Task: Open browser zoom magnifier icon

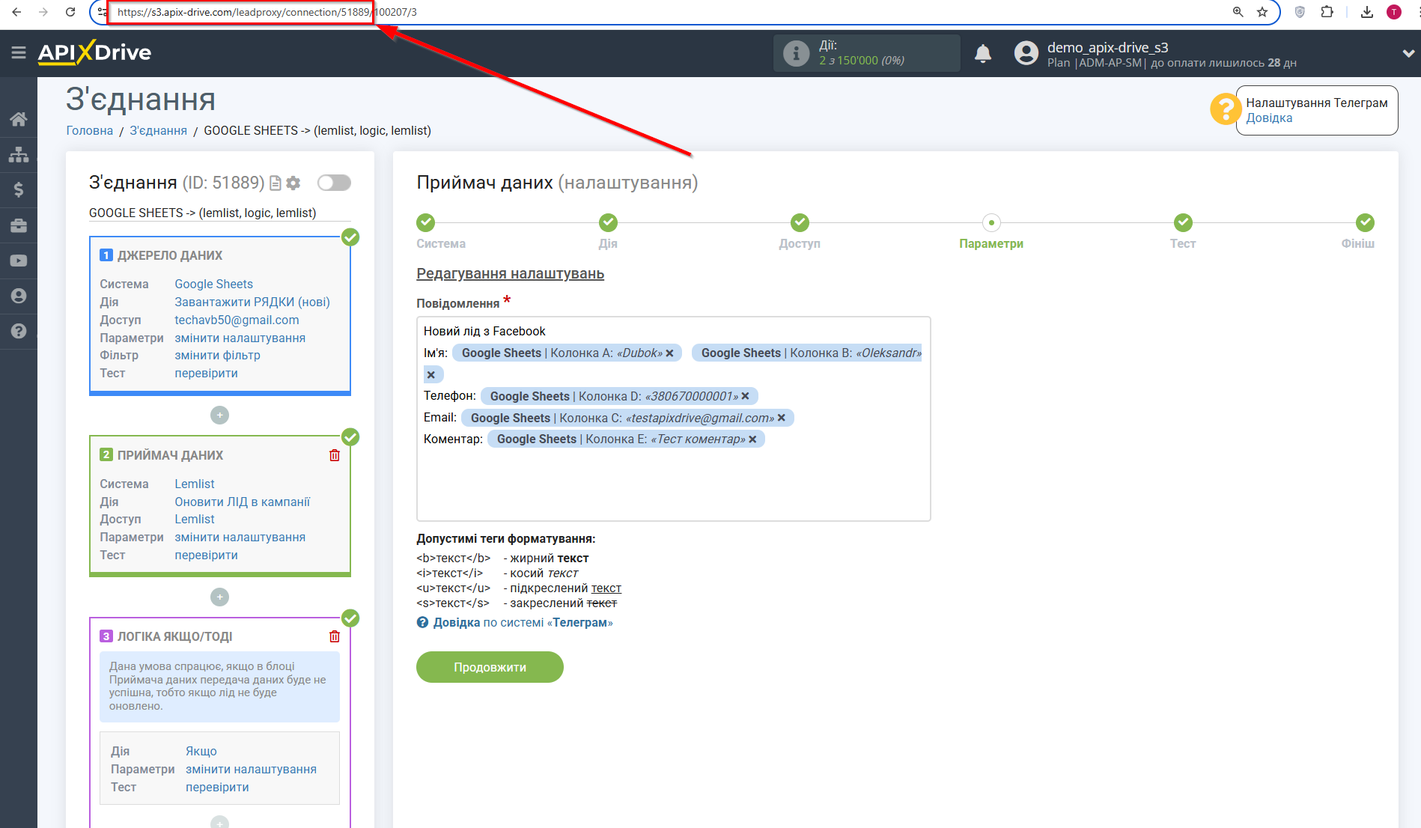Action: [1238, 12]
